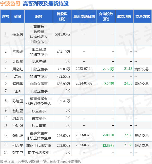Click the average price 21.13
Image resolution: width=152 pixels, height=164 pixels.
(x=128, y=69)
